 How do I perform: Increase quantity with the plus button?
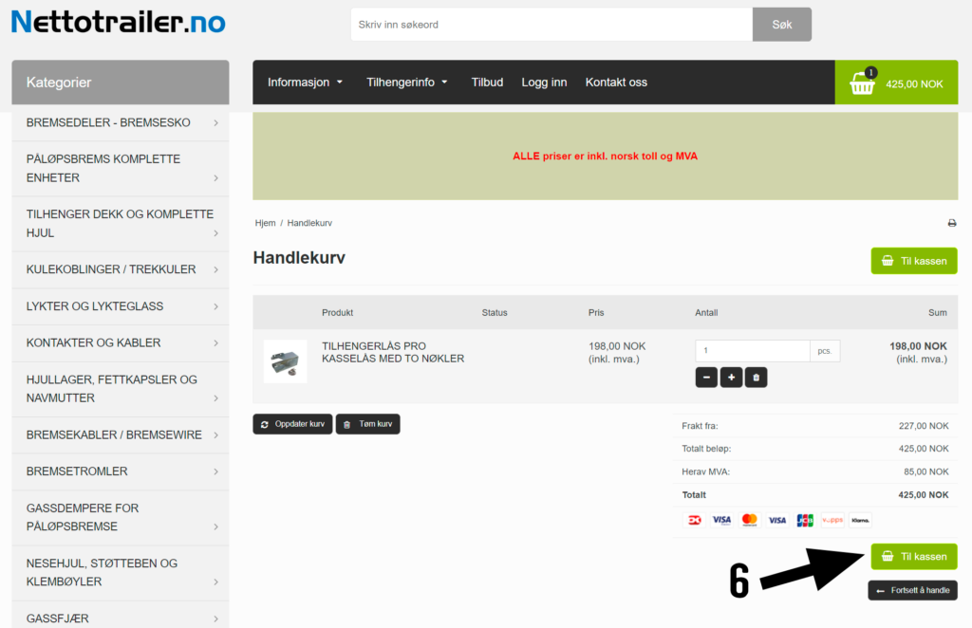[731, 378]
